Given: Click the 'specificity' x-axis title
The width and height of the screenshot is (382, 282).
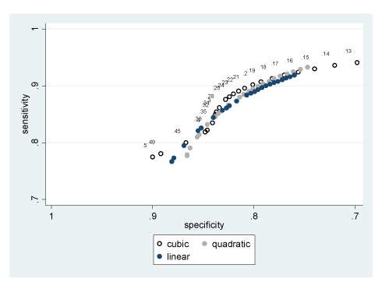Looking at the screenshot, I should click(204, 225).
